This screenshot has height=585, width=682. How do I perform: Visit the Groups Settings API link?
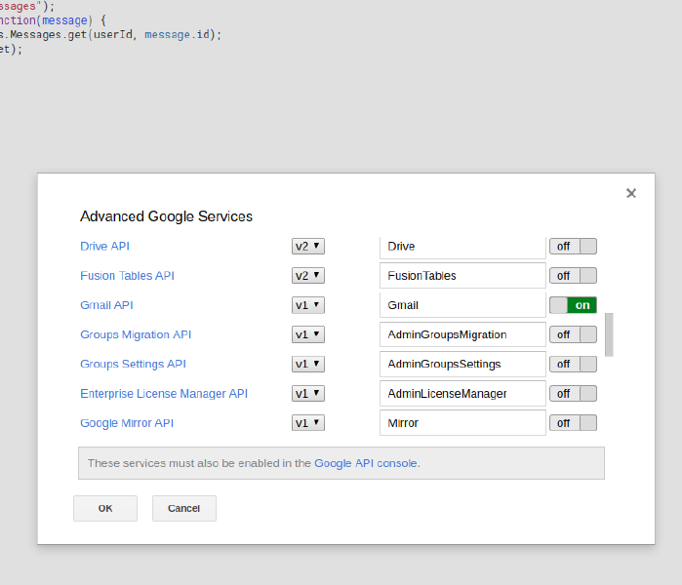tap(133, 364)
